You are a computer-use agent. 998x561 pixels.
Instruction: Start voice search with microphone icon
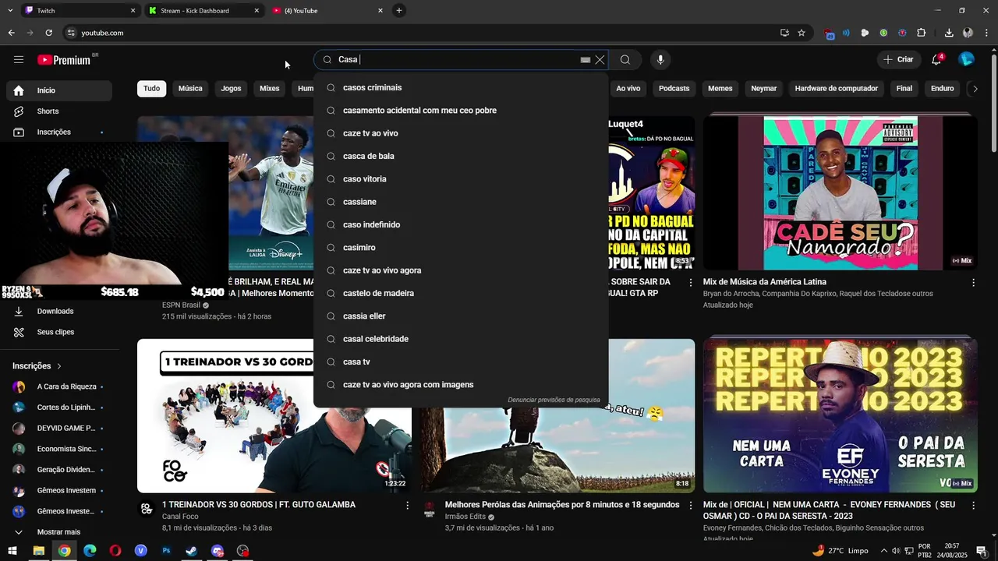[660, 60]
